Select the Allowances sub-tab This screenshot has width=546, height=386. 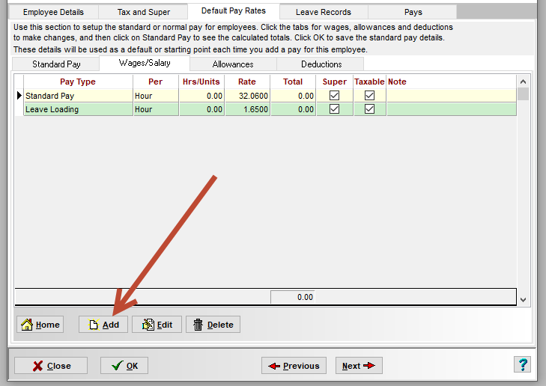(x=233, y=64)
